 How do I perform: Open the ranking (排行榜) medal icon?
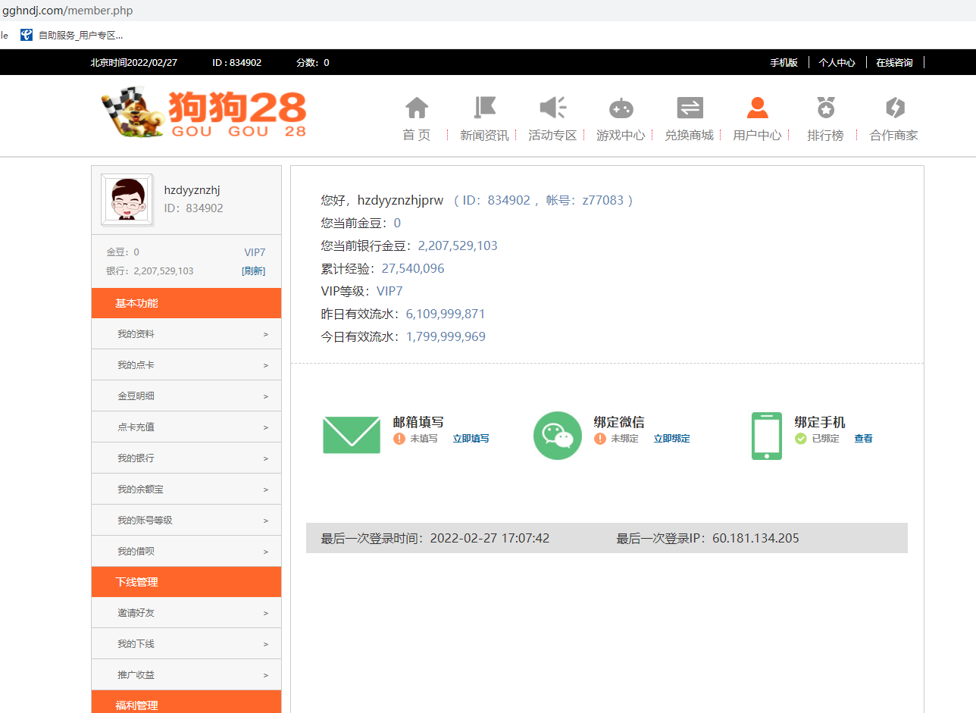[x=825, y=108]
